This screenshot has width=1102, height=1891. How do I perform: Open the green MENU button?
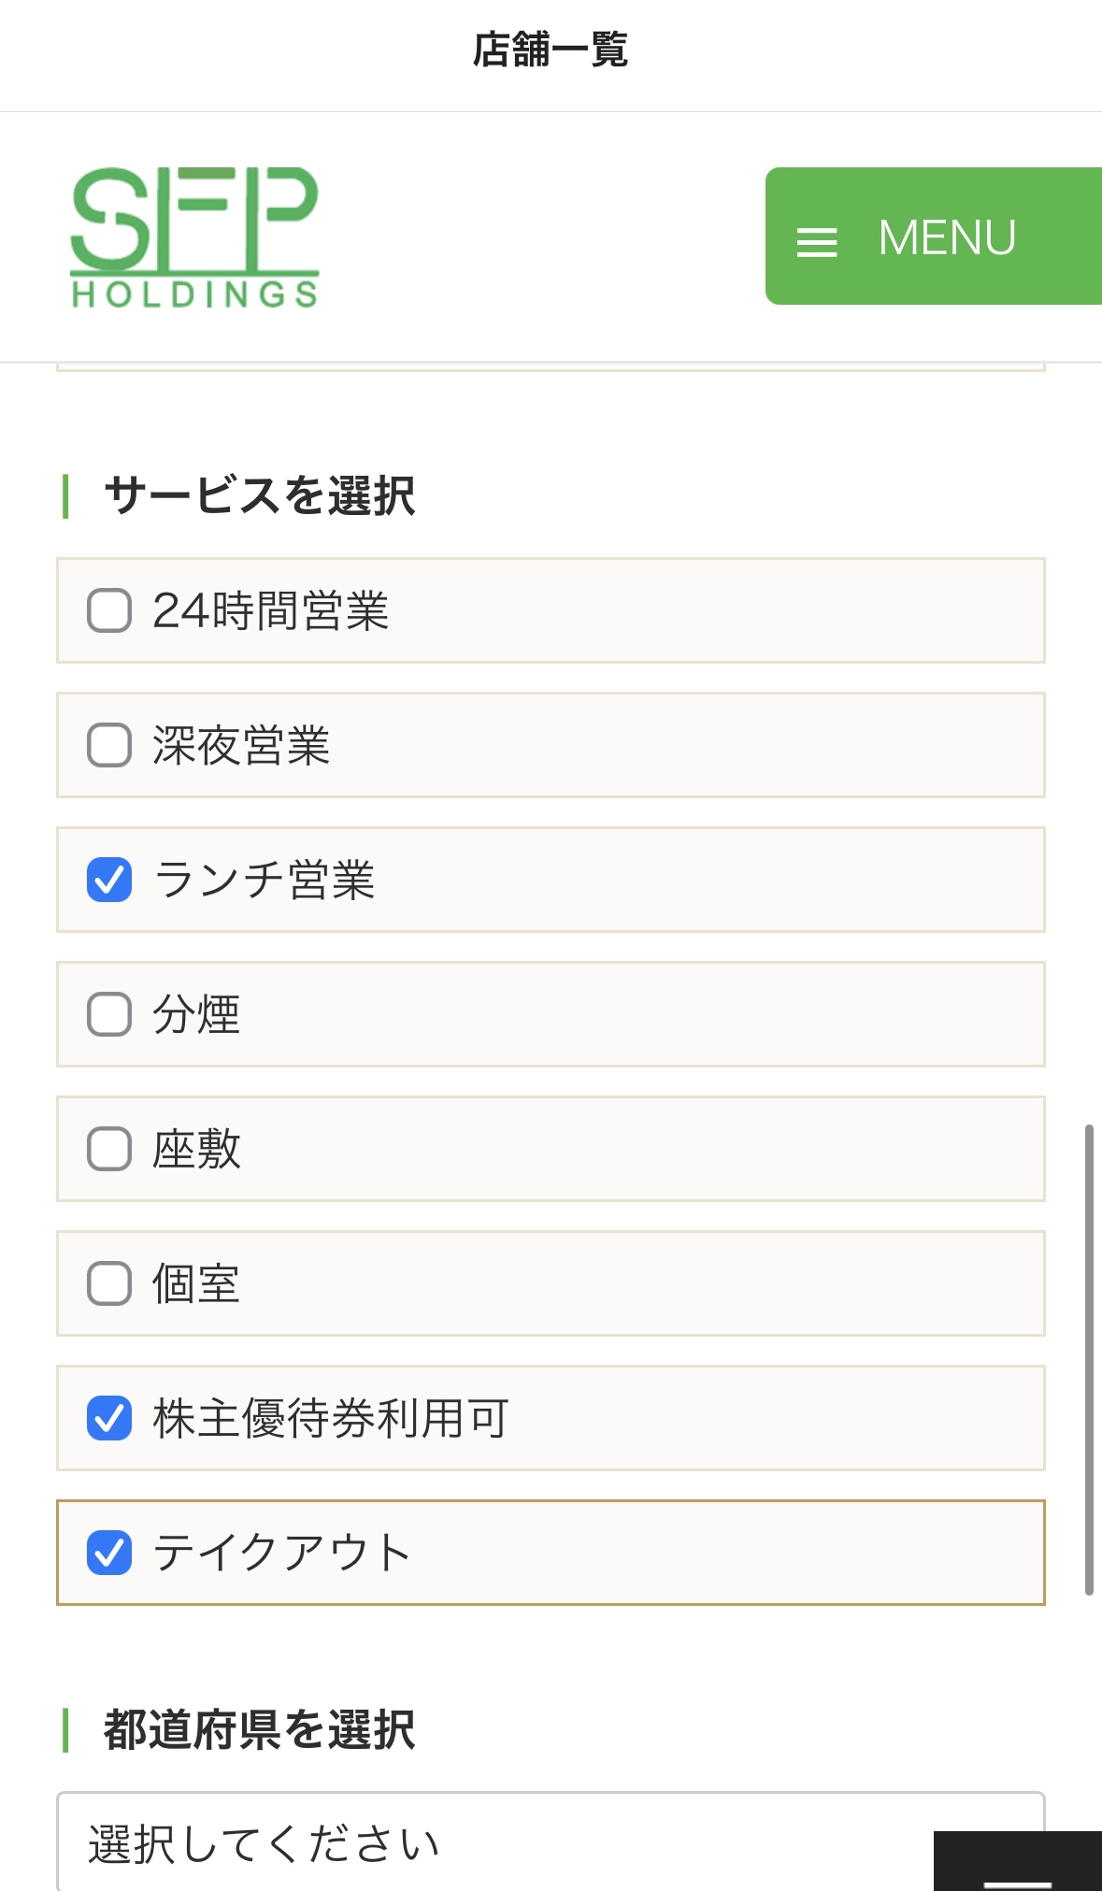point(935,236)
